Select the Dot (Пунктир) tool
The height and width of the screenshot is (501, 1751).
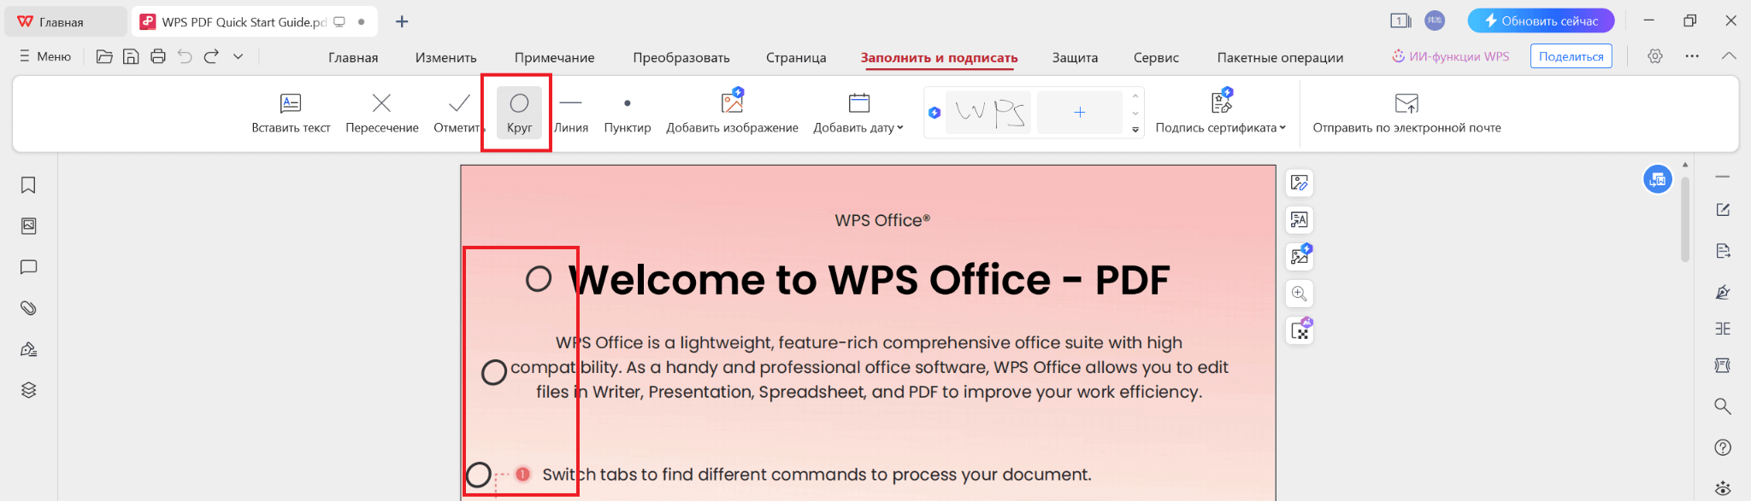[x=628, y=114]
